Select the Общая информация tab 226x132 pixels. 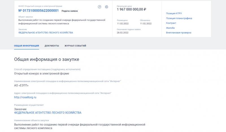pos(27,46)
